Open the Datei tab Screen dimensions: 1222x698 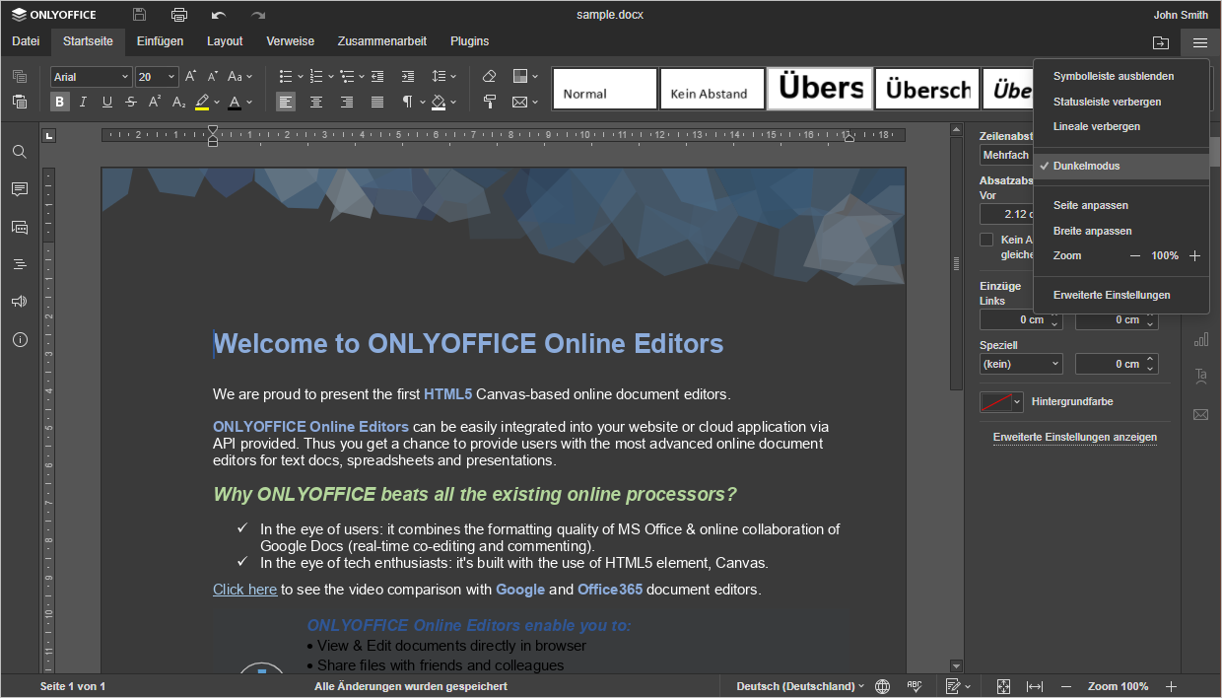click(26, 41)
